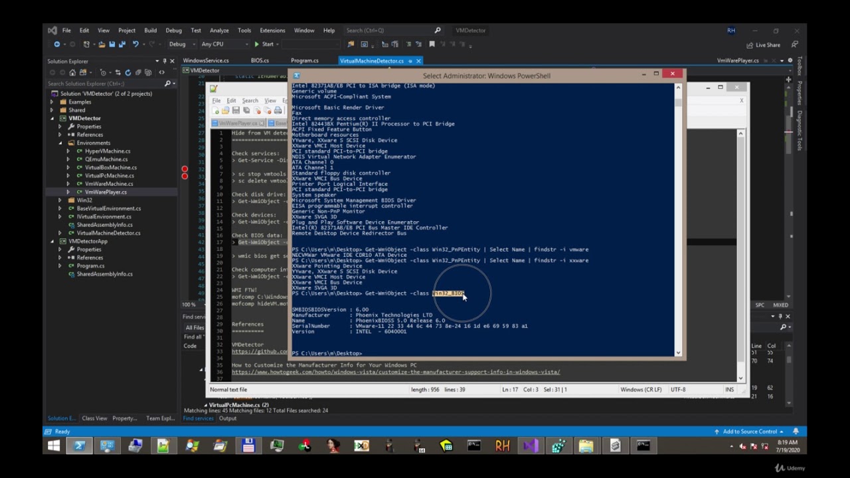The image size is (850, 478).
Task: Click the Search Solution Explorer input field
Action: pos(104,84)
